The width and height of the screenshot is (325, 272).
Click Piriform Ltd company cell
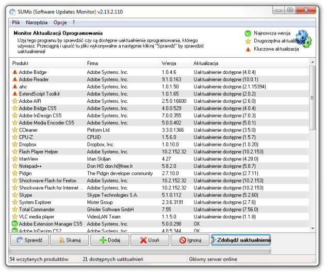click(98, 130)
